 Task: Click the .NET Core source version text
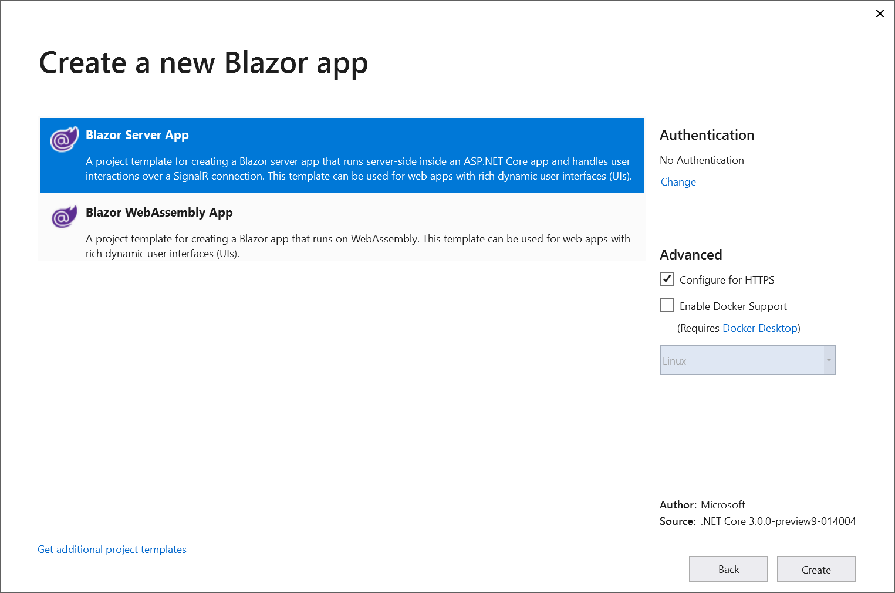(778, 521)
